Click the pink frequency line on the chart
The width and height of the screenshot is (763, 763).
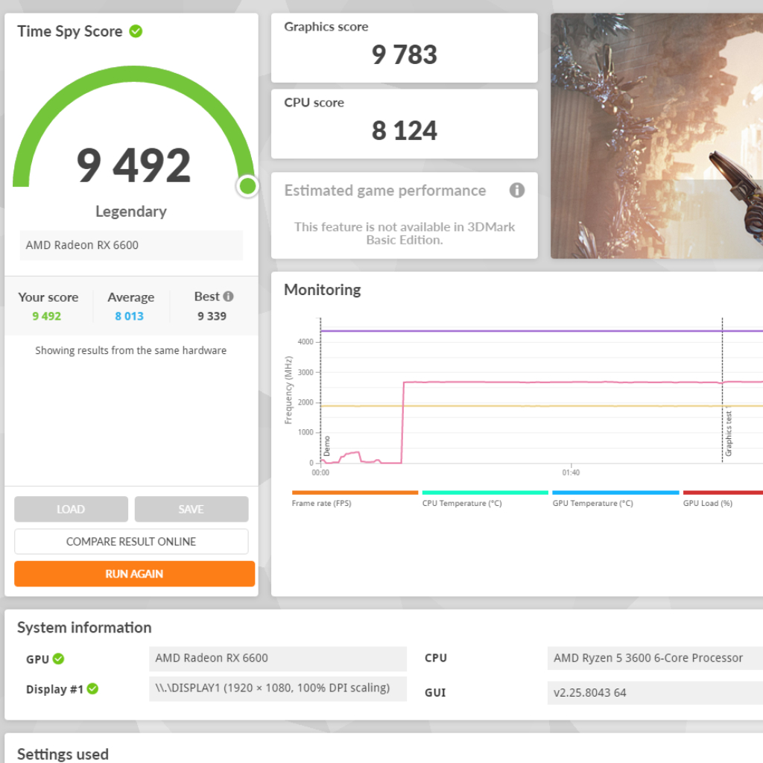pyautogui.click(x=560, y=382)
